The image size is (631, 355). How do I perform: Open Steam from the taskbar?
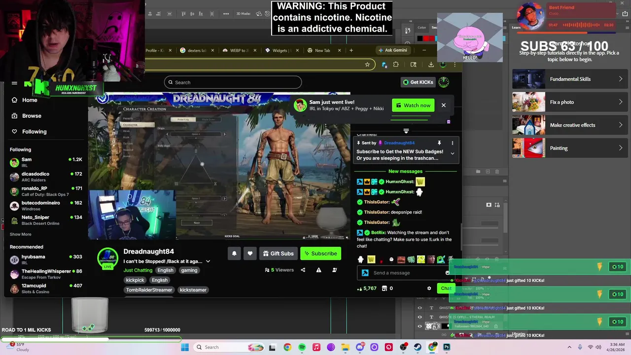(418, 347)
